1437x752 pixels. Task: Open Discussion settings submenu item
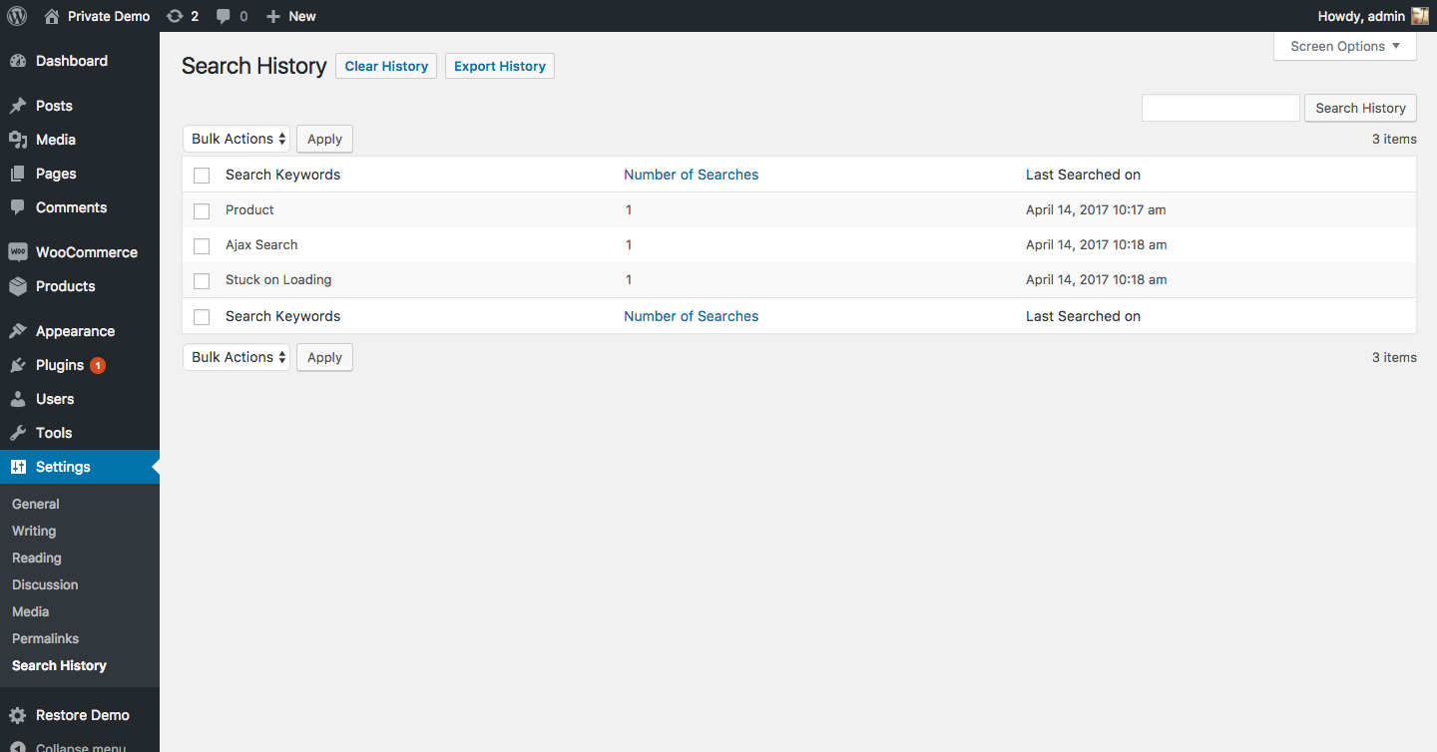45,584
